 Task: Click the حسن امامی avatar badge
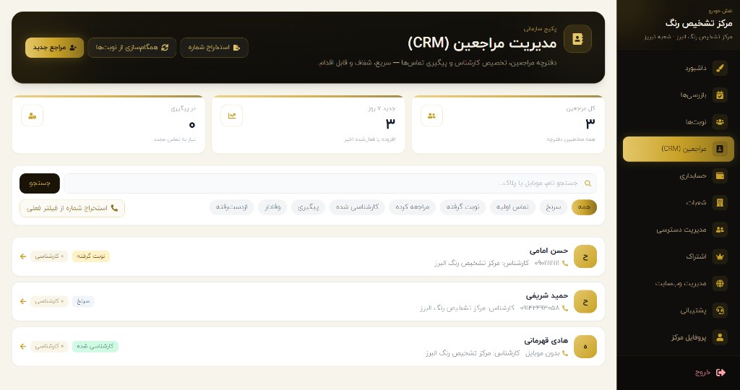[x=585, y=256]
